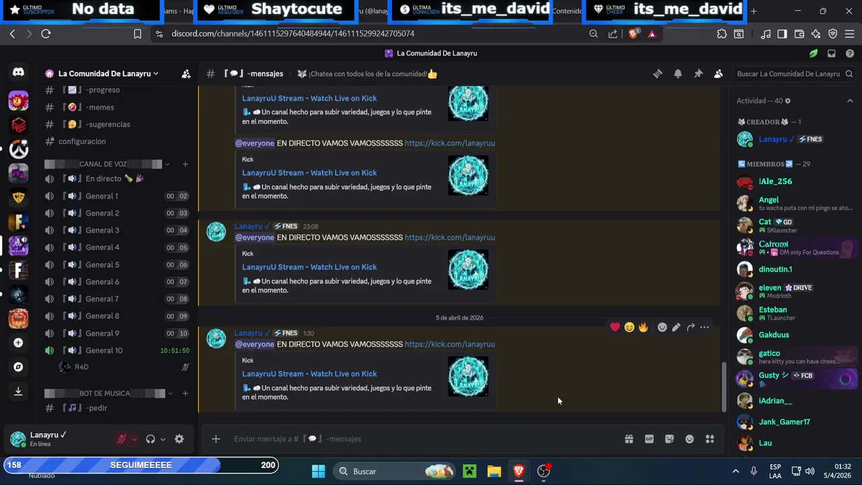Open the Threads icon in channel header
This screenshot has height=485, width=862.
[657, 73]
